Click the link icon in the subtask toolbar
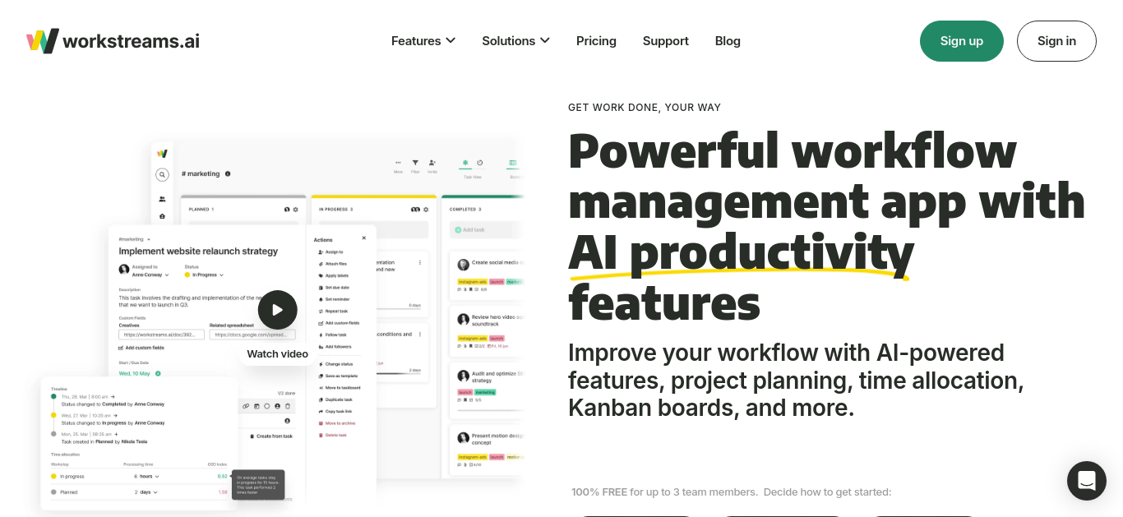Image resolution: width=1123 pixels, height=517 pixels. point(246,406)
